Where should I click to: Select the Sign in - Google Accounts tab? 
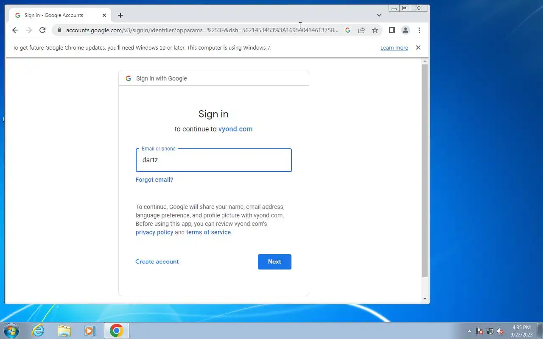pos(61,15)
